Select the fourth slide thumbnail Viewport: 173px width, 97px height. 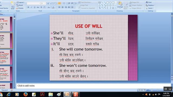click(x=6, y=74)
